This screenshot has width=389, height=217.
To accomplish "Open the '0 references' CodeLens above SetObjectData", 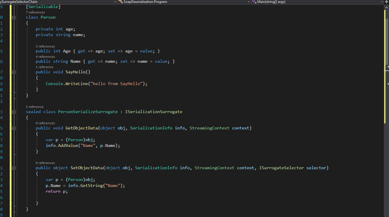I will click(x=45, y=163).
